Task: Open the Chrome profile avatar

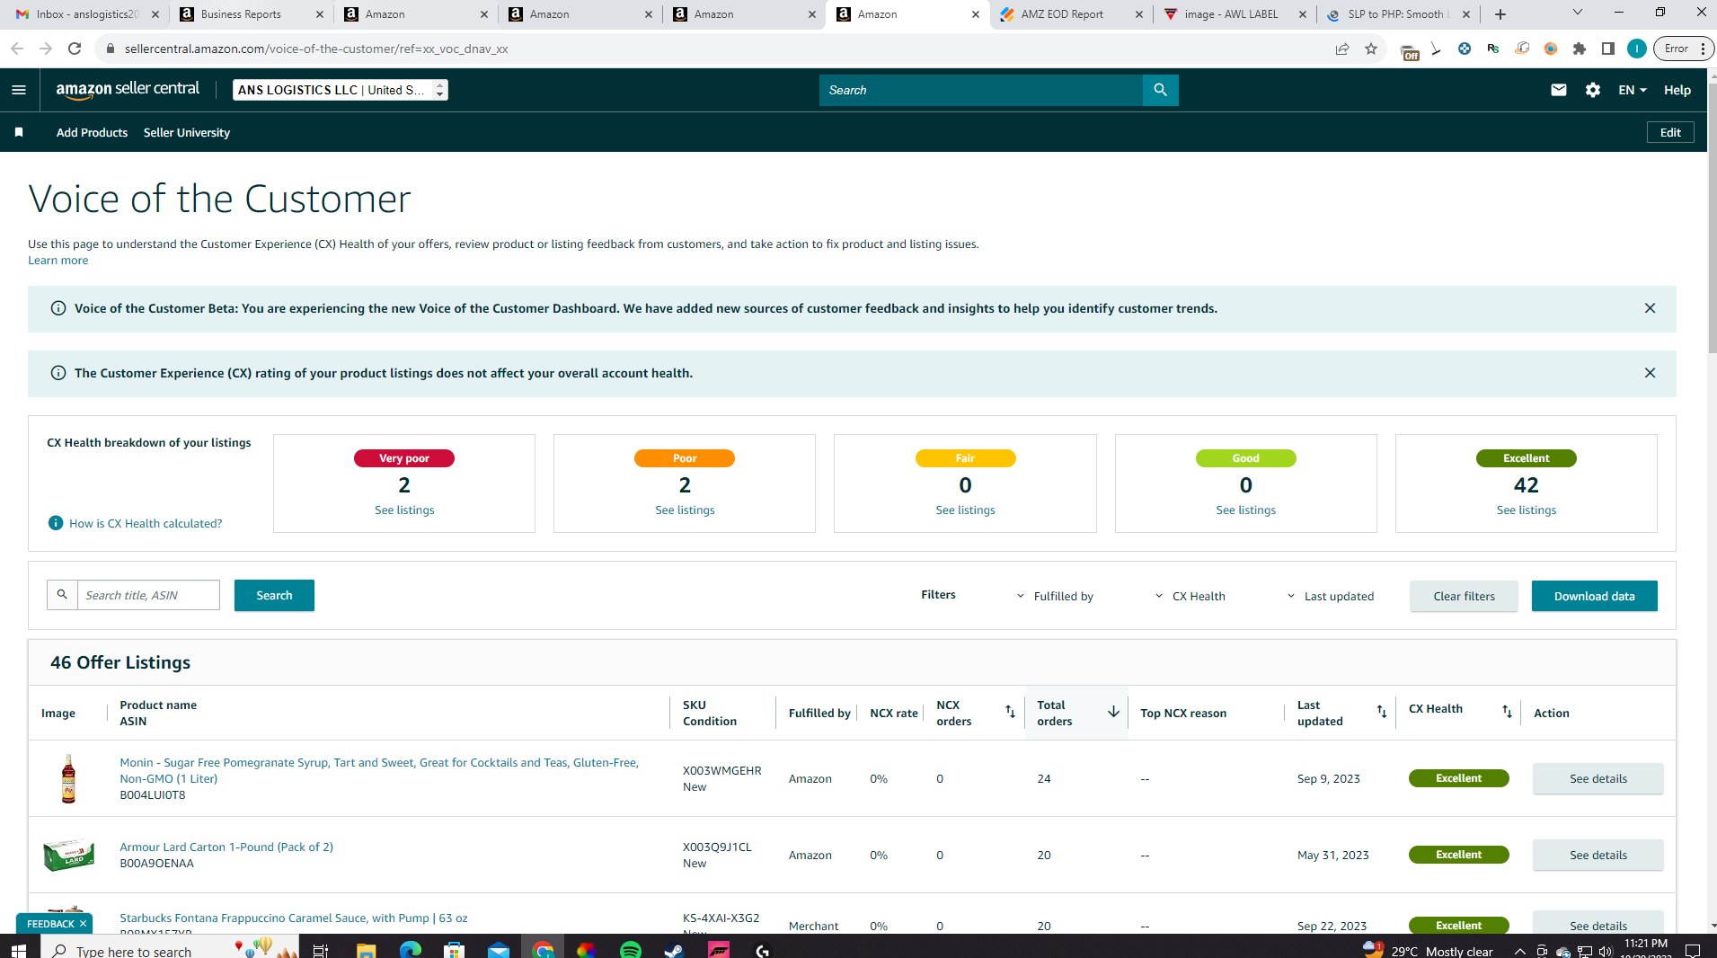Action: pyautogui.click(x=1637, y=49)
